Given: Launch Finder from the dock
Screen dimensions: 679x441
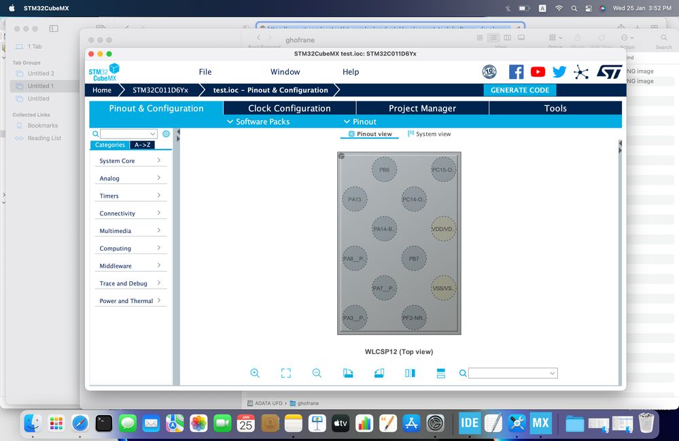Looking at the screenshot, I should [33, 423].
